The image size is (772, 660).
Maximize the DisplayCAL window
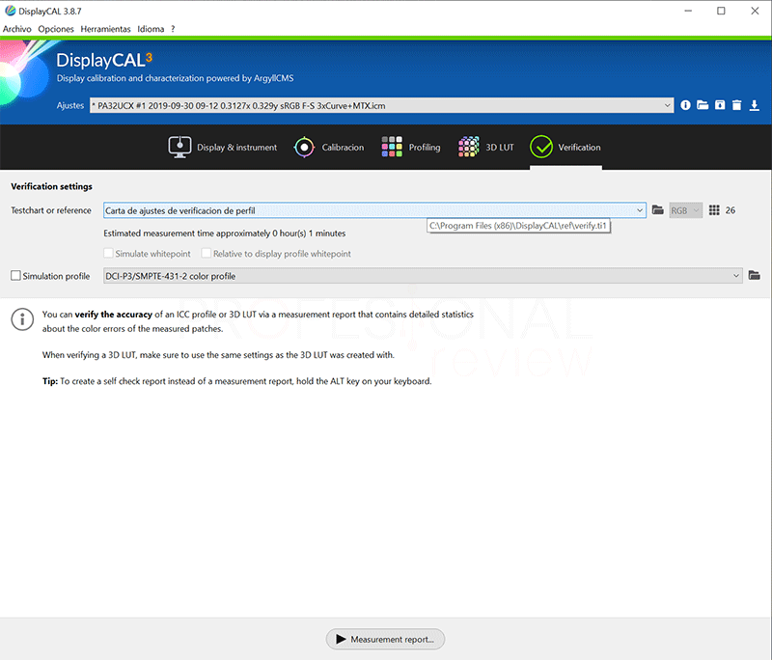coord(721,11)
